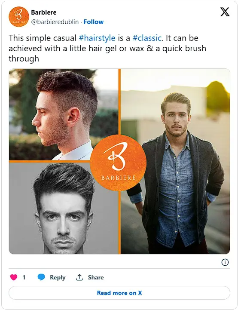Click the orange Barbiere logo in the image
This screenshot has height=310, width=238.
pos(118,163)
